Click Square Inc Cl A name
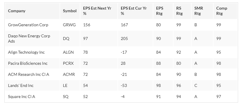The image size is (241, 105). pos(21,97)
